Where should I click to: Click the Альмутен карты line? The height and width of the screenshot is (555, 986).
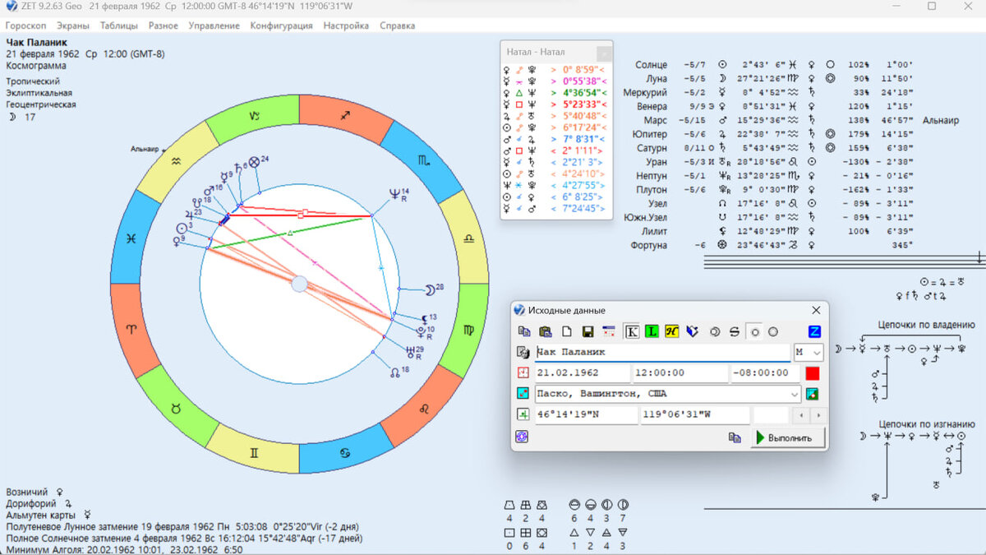coord(48,515)
